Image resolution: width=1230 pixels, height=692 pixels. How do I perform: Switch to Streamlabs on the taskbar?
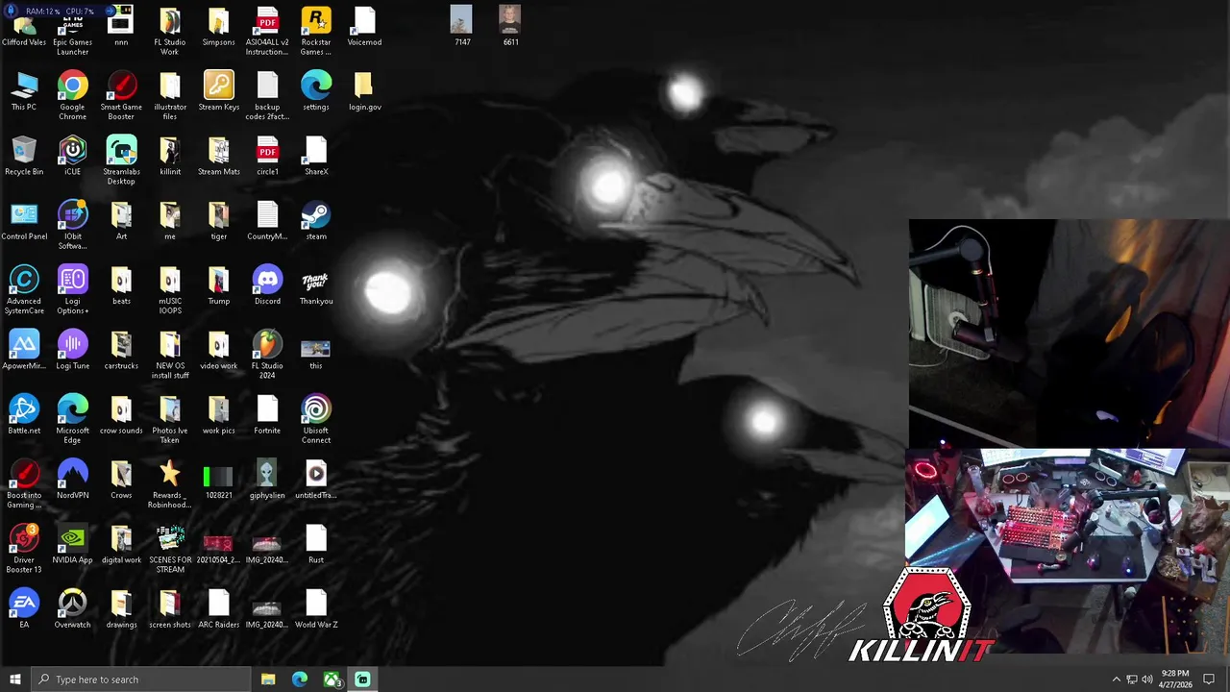(362, 680)
